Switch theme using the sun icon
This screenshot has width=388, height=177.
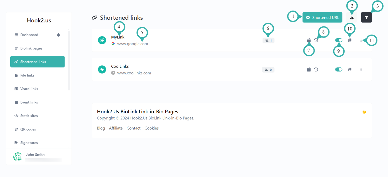coord(364,112)
